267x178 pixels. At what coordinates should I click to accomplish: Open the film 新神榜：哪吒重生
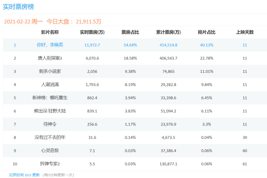pos(50,98)
